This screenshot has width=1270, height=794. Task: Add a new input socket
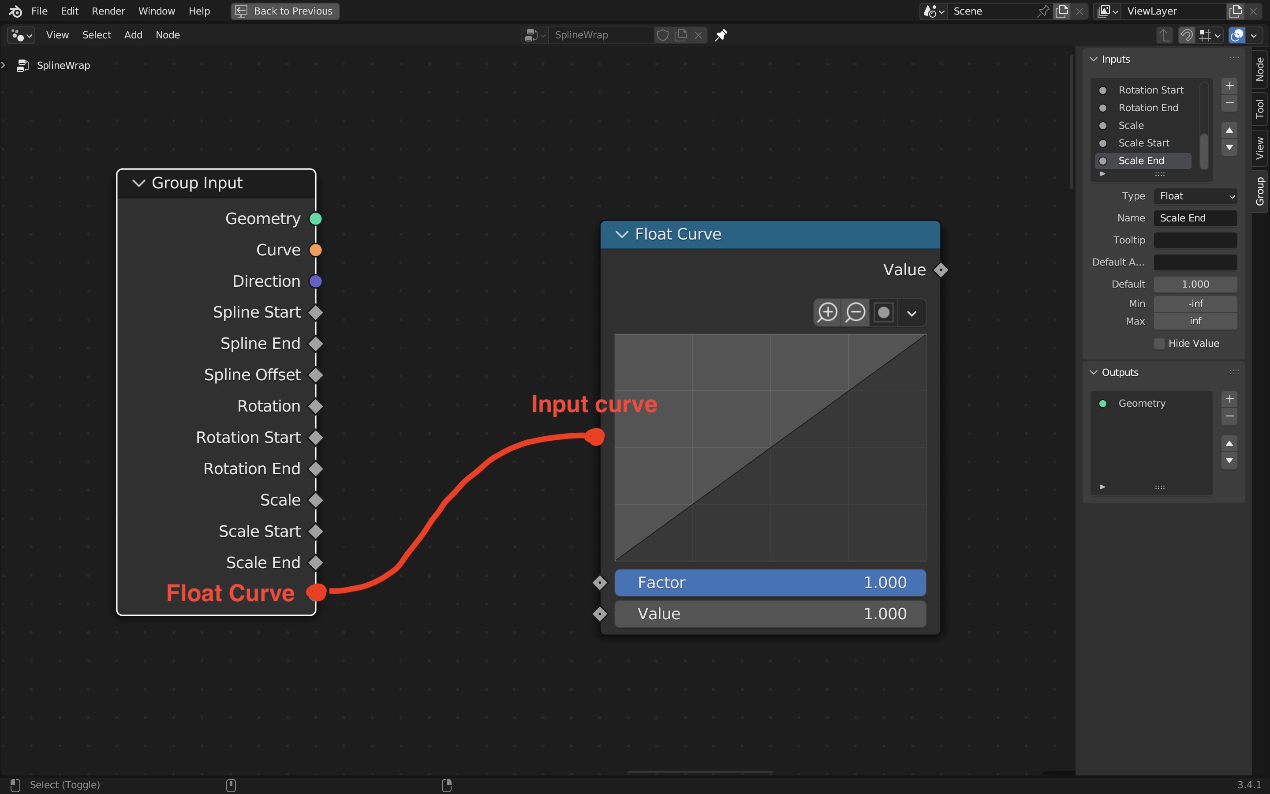(x=1229, y=86)
